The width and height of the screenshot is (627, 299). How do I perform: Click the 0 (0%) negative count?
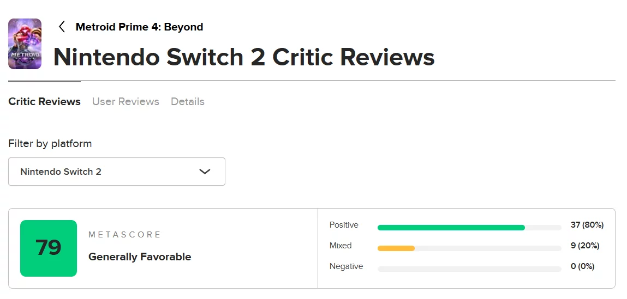[x=582, y=266]
